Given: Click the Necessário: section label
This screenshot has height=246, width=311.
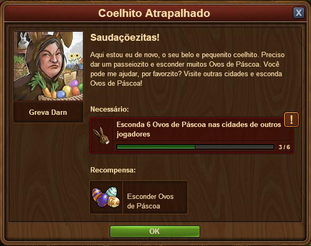Looking at the screenshot, I should coord(109,109).
